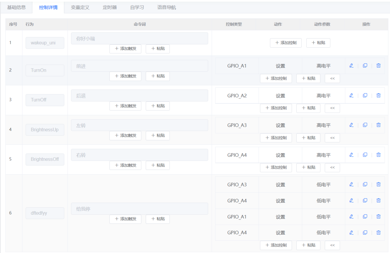Go to the 自学习 tab
The height and width of the screenshot is (253, 390).
(x=137, y=8)
